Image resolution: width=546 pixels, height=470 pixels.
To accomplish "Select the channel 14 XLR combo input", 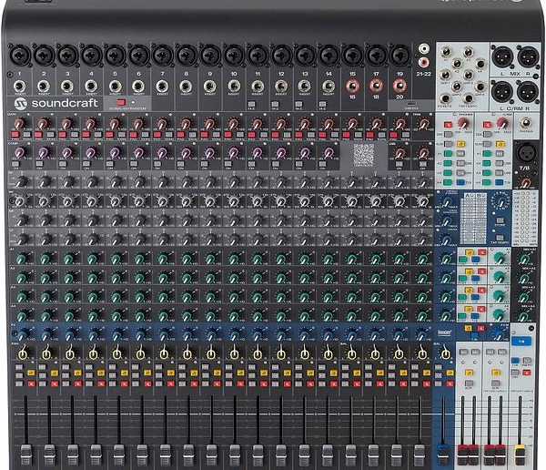I will [x=329, y=55].
